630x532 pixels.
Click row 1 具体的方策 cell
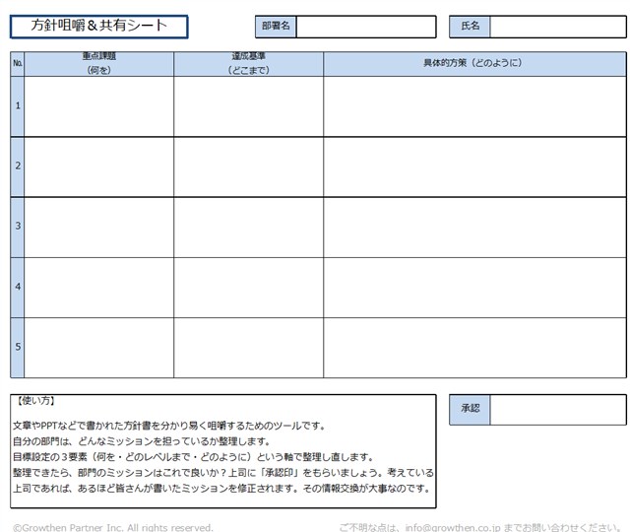(474, 106)
